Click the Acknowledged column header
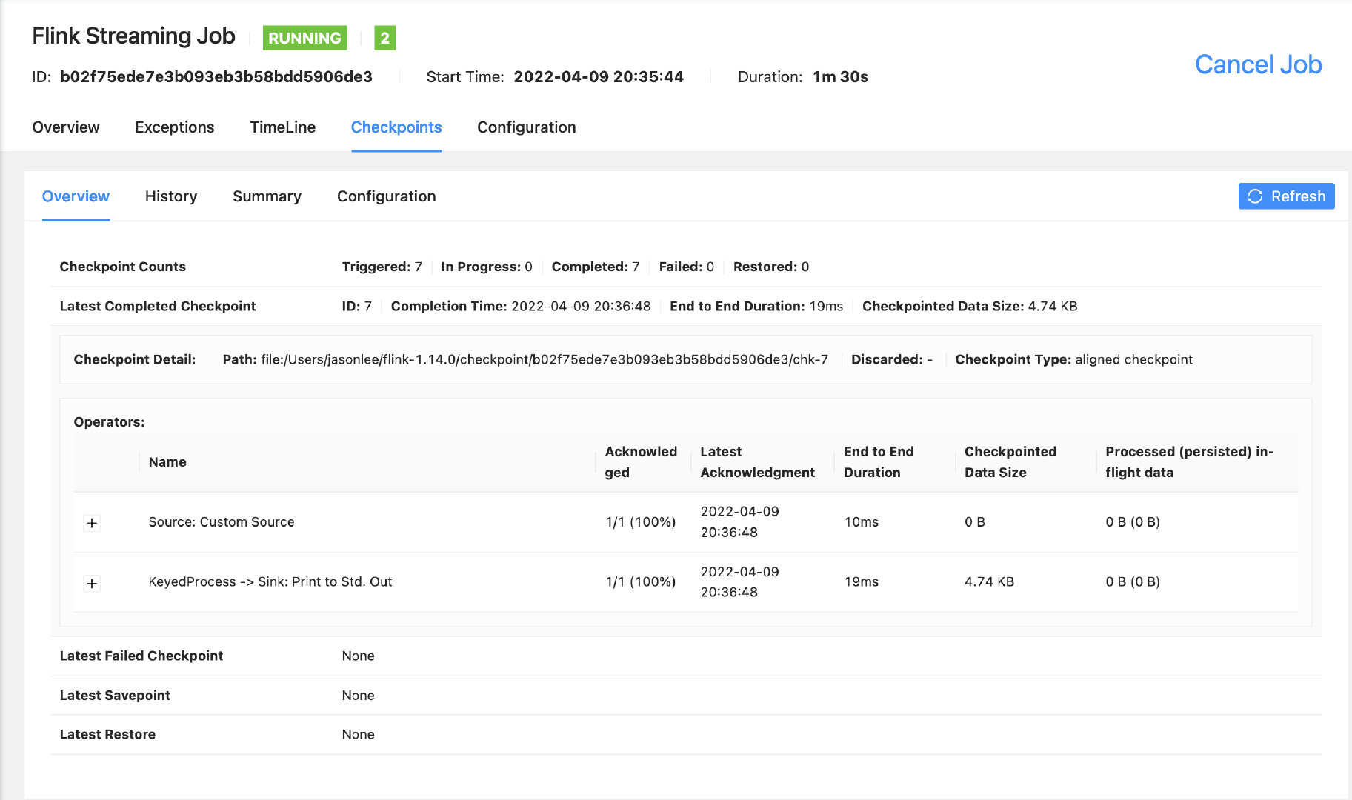 pyautogui.click(x=641, y=462)
